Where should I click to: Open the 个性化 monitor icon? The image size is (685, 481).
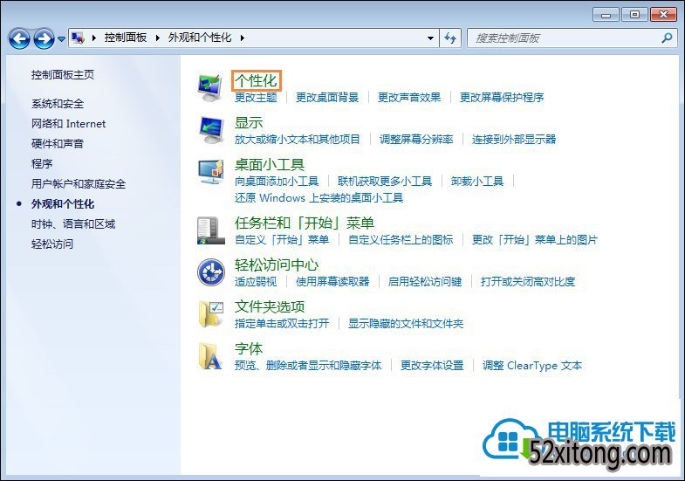tap(210, 87)
